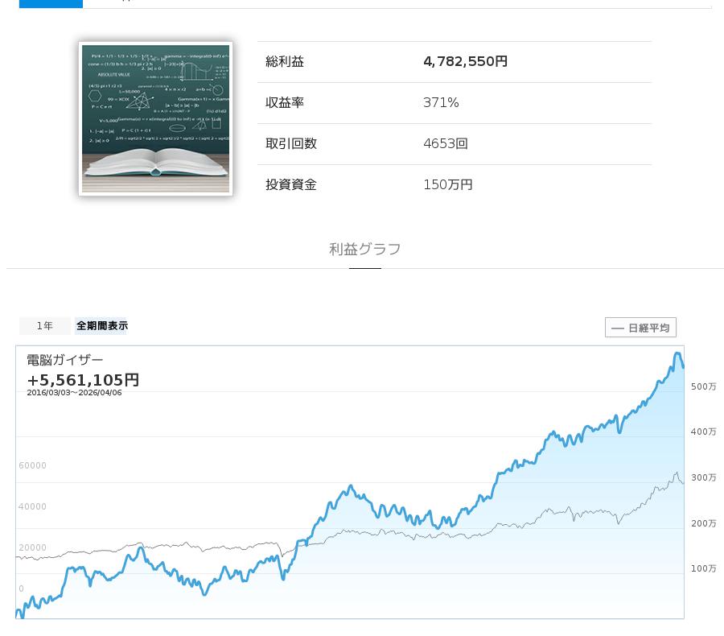724x636 pixels.
Task: Select the 全期間表示 period option
Action: click(102, 326)
